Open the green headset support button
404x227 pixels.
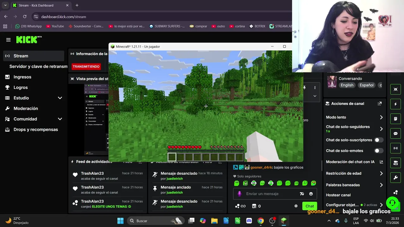(x=392, y=202)
